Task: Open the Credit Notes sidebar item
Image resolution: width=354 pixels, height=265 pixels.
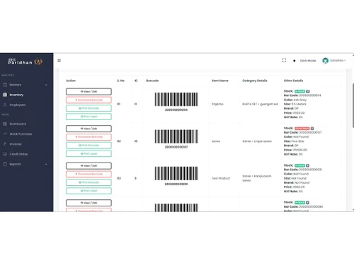Action: (x=18, y=154)
